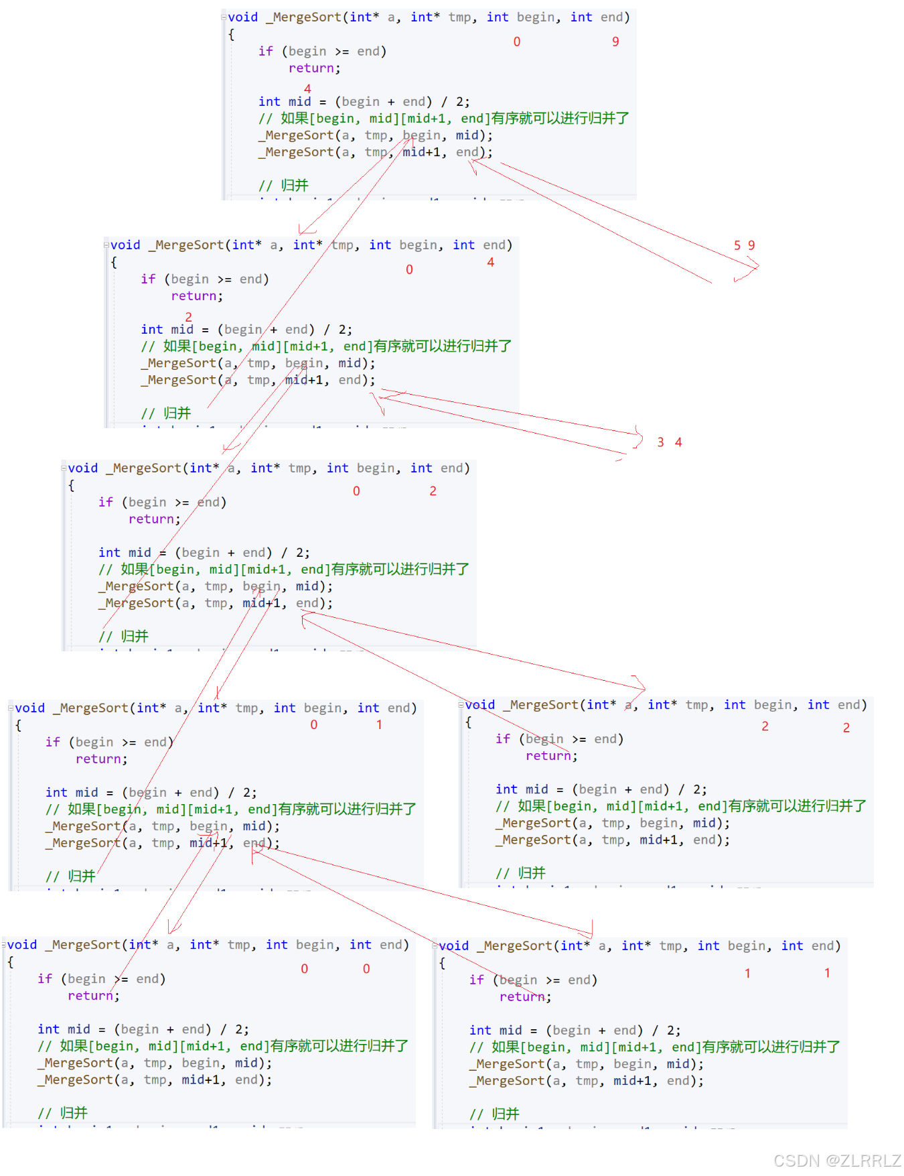Collapse _MergeSort in fourth-row right code block
This screenshot has height=1176, width=904.
[461, 705]
